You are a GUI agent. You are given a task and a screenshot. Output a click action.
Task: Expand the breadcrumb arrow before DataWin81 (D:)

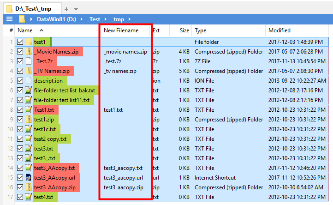pyautogui.click(x=31, y=19)
